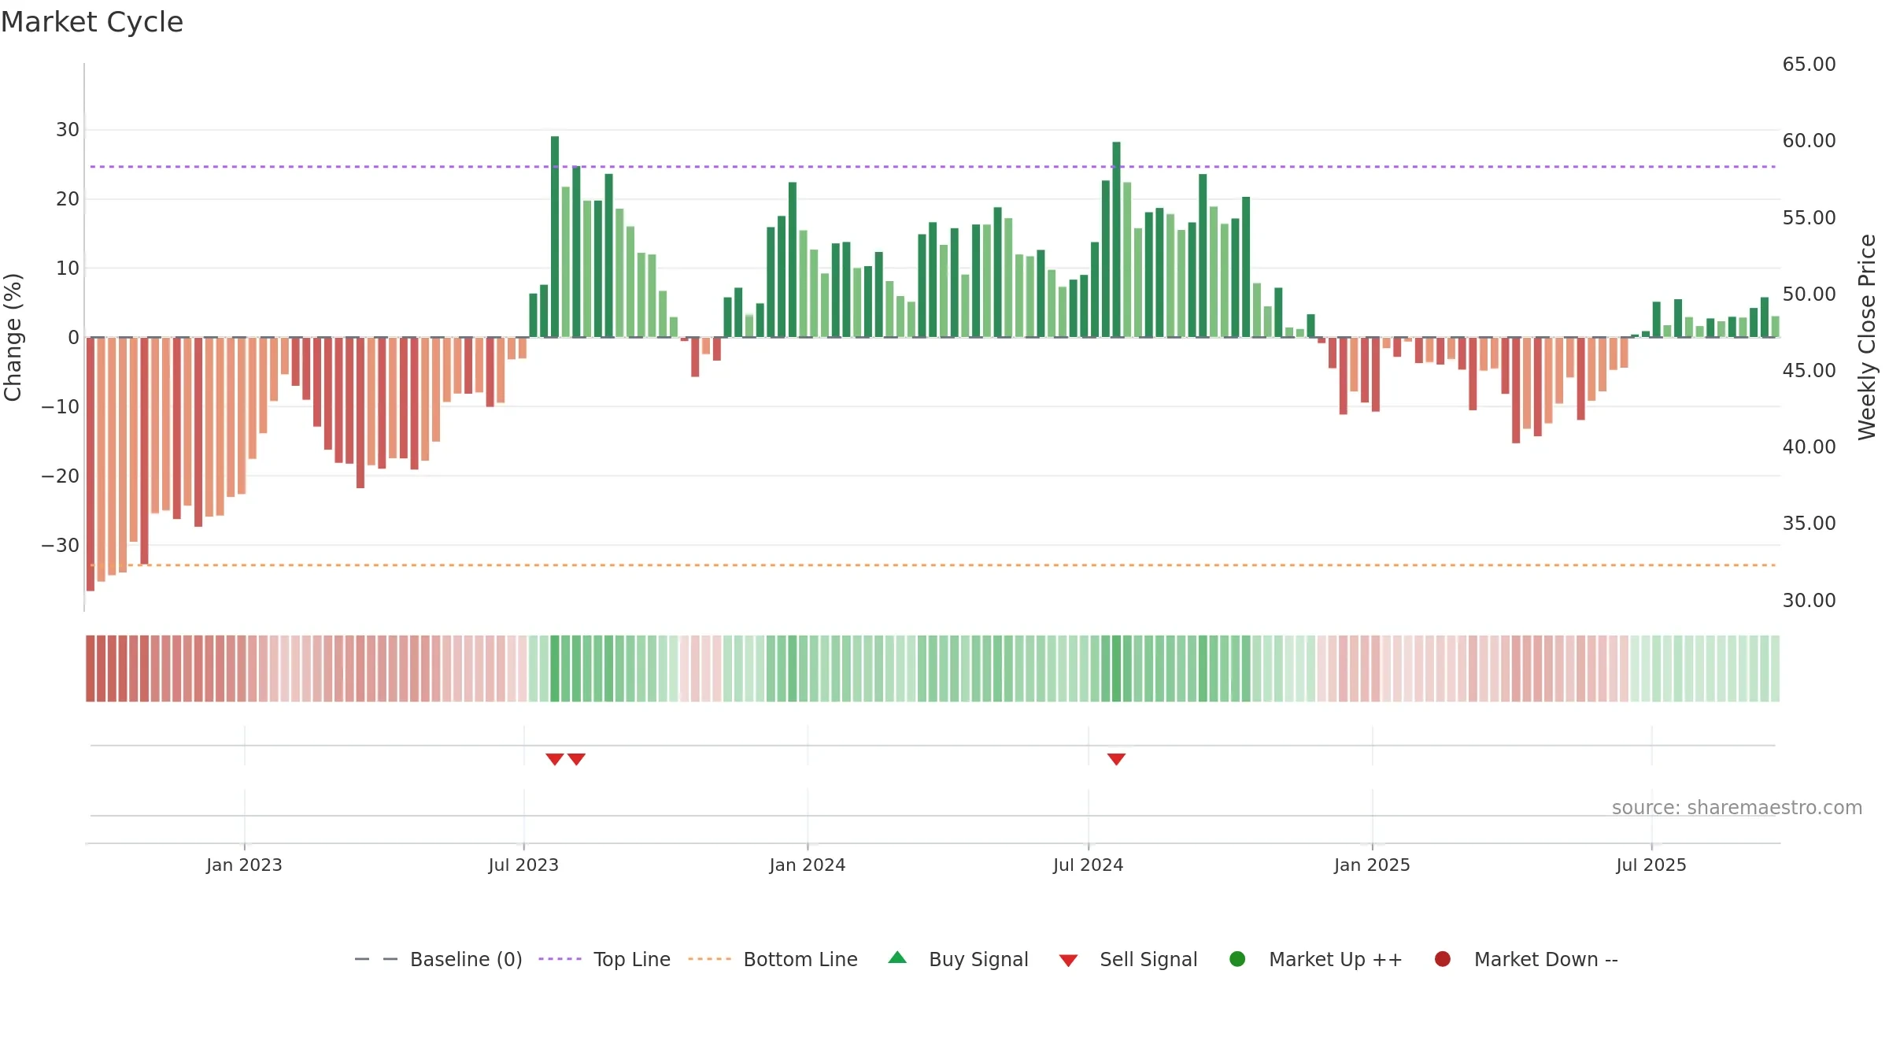Click the purple dotted Top Line legend swatch
This screenshot has height=1063, width=1889.
[x=560, y=959]
